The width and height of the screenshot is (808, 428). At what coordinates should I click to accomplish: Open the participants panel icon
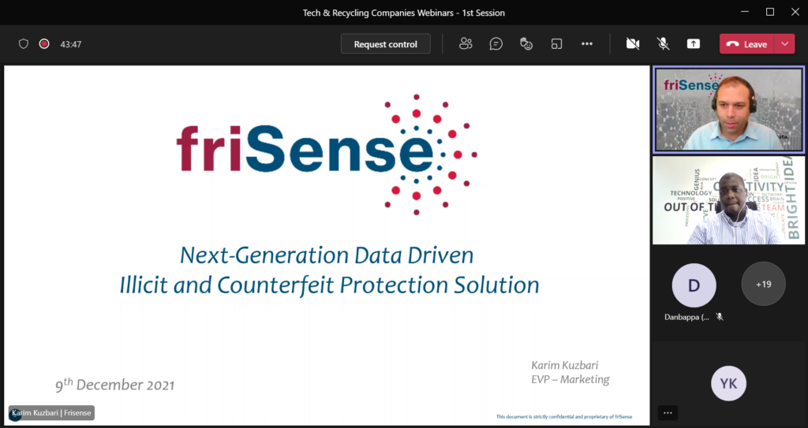(466, 44)
